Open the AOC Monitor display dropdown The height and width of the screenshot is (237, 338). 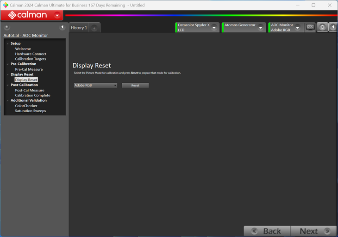click(x=297, y=28)
